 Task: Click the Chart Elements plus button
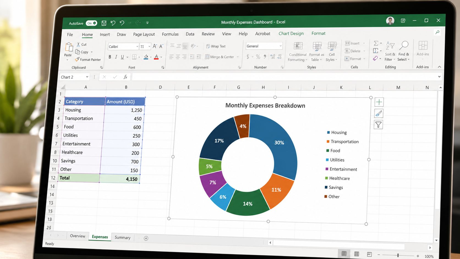(379, 102)
